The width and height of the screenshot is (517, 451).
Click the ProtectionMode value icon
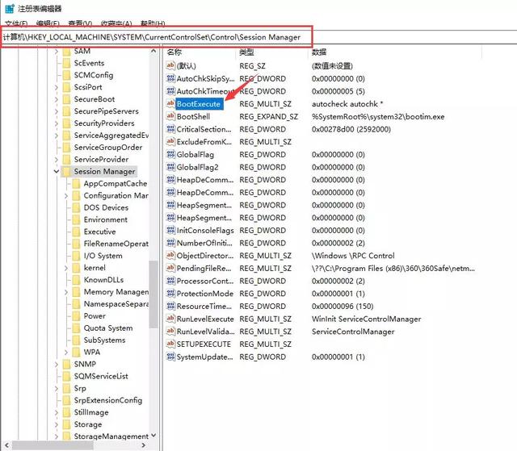pos(170,294)
